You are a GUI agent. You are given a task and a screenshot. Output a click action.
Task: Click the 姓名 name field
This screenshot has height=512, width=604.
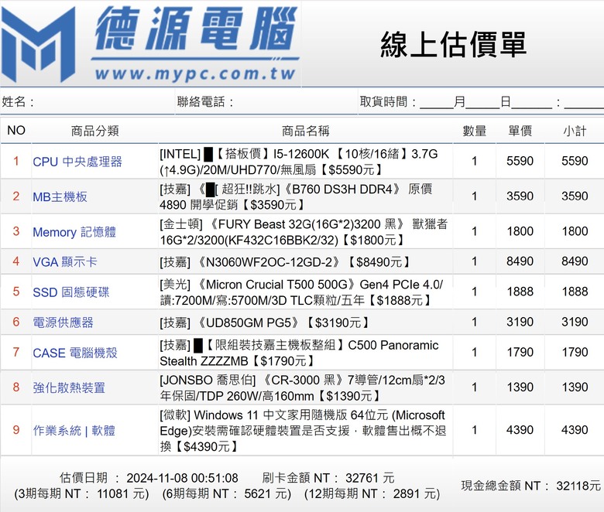click(88, 102)
